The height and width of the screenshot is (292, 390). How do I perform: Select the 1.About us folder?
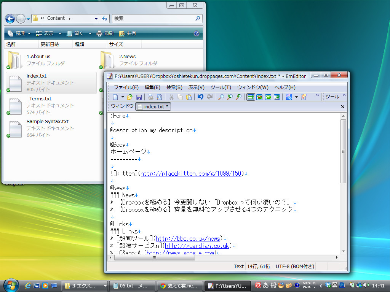51,60
